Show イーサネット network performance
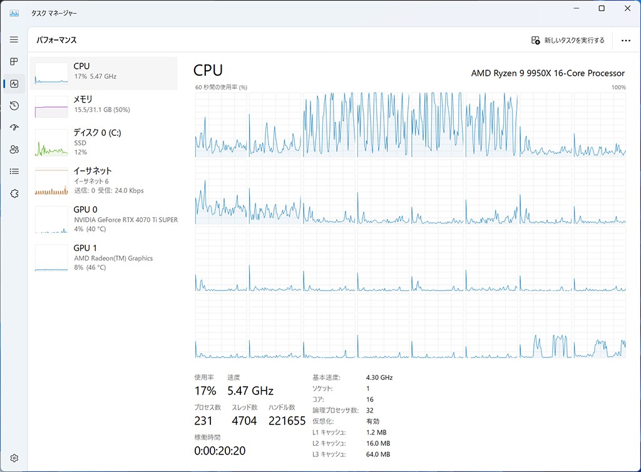The width and height of the screenshot is (641, 472). coord(104,180)
